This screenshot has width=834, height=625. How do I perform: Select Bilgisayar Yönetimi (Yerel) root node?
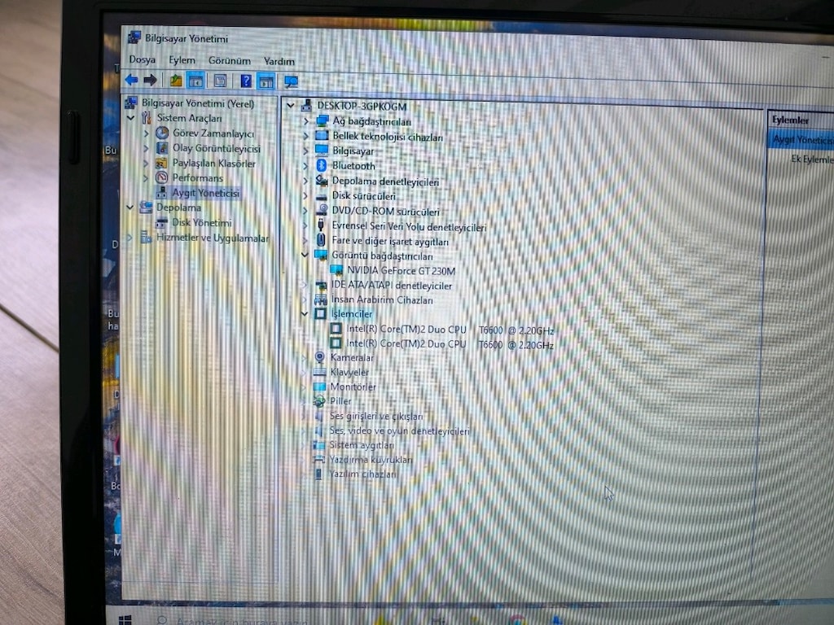point(198,103)
